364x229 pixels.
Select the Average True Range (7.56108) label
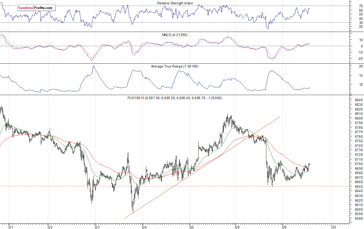tap(175, 66)
